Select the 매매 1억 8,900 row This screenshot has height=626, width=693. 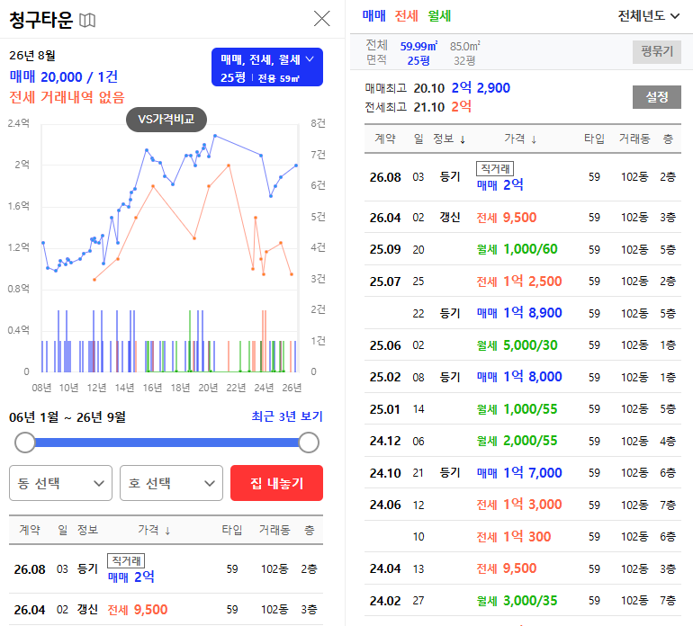[x=522, y=313]
